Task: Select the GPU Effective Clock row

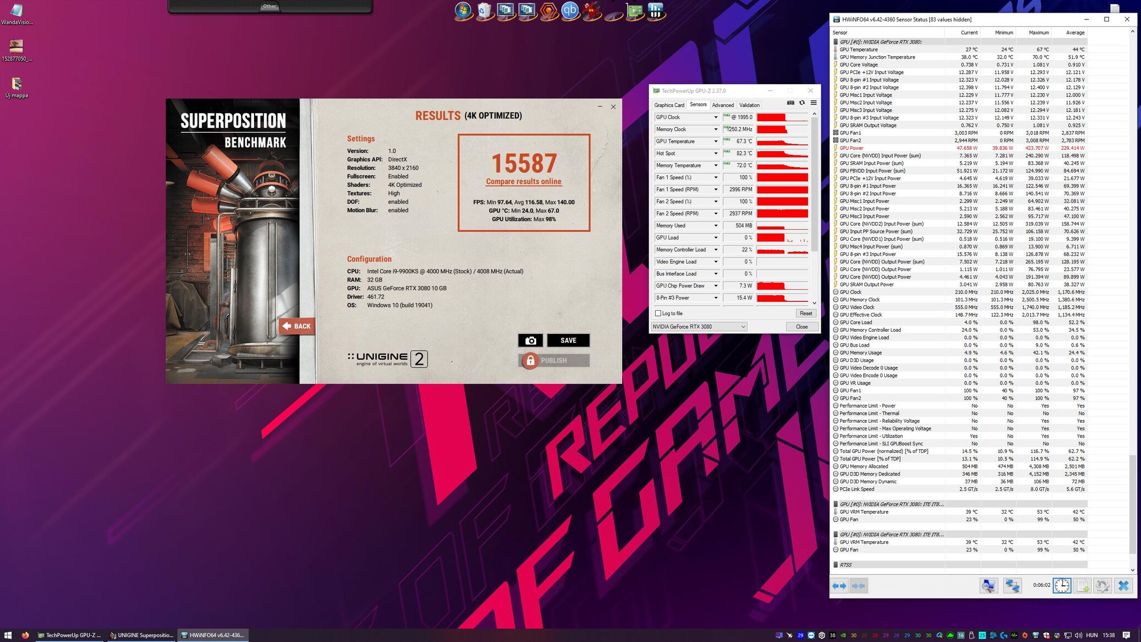Action: tap(959, 315)
